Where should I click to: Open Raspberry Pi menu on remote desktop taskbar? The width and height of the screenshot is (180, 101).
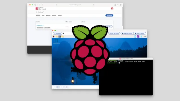pyautogui.click(x=53, y=36)
